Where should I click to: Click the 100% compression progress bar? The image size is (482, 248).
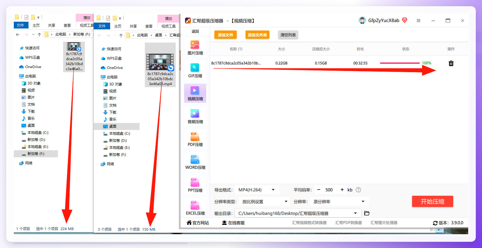click(x=400, y=63)
